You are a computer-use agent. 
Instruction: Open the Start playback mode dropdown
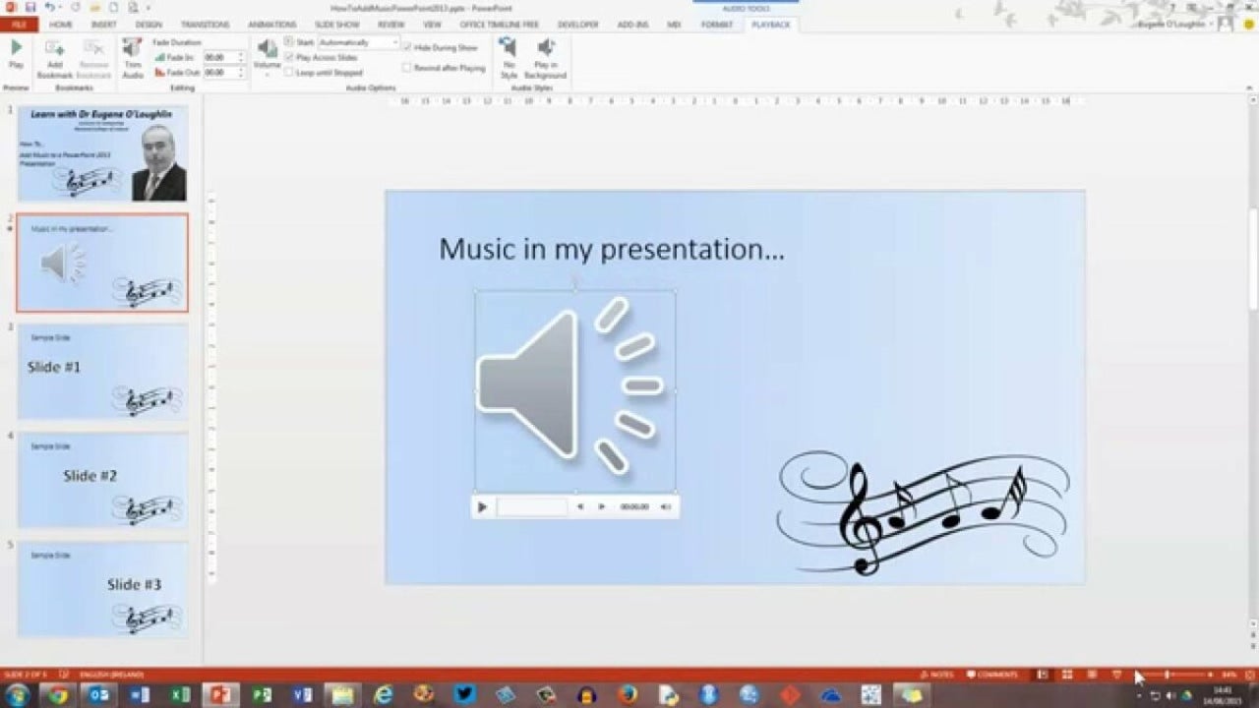coord(395,42)
